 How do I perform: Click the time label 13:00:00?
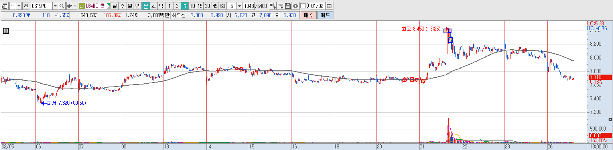599,146
